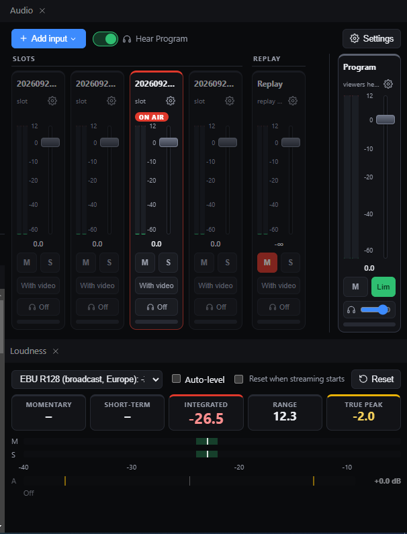Open With video option on ON AIR slot

pos(156,285)
